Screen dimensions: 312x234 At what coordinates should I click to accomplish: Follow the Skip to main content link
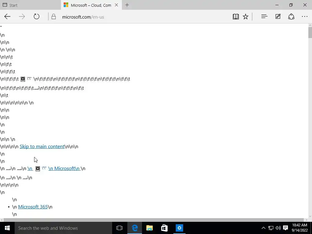42,147
